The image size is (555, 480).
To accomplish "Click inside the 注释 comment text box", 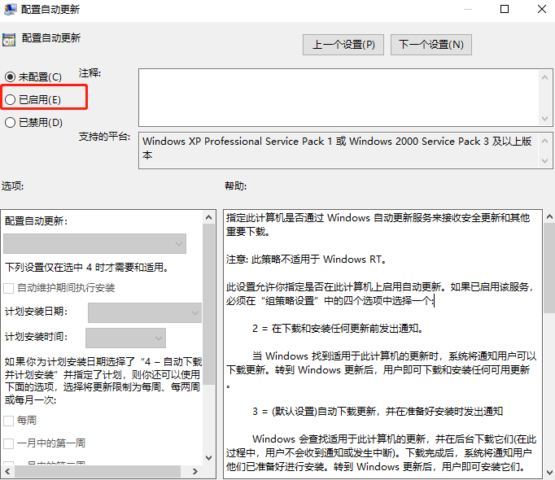I will coord(339,96).
